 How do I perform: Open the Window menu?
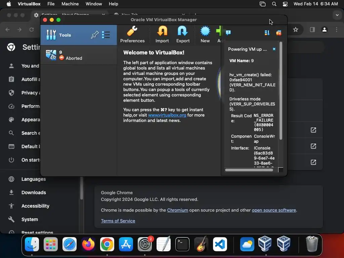click(x=94, y=4)
